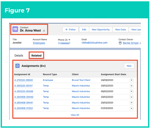The height and width of the screenshot is (129, 150).
Task: Click View All assignments link
Action: pyautogui.click(x=75, y=115)
